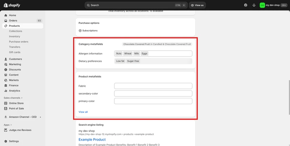The height and width of the screenshot is (146, 290).
Task: Click the Marketing target icon
Action: pyautogui.click(x=6, y=64)
